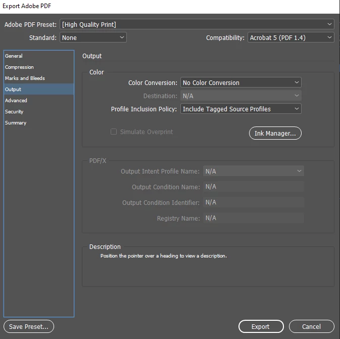340x339 pixels.
Task: Select the General panel
Action: [39, 56]
